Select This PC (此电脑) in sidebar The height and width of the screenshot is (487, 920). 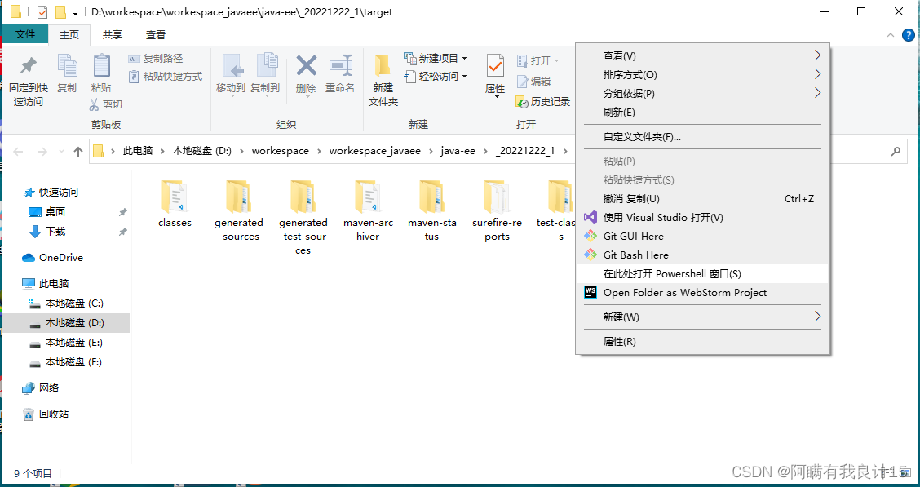tap(53, 283)
